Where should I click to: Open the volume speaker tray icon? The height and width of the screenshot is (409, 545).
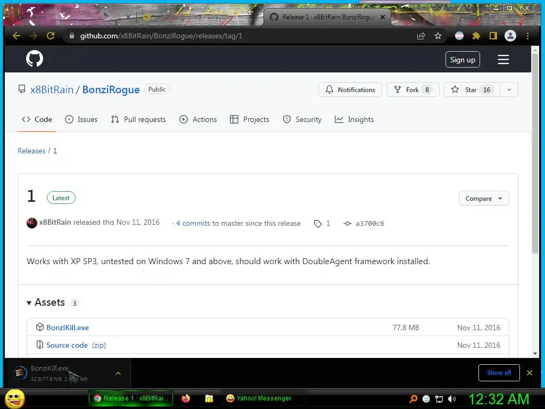pos(452,399)
